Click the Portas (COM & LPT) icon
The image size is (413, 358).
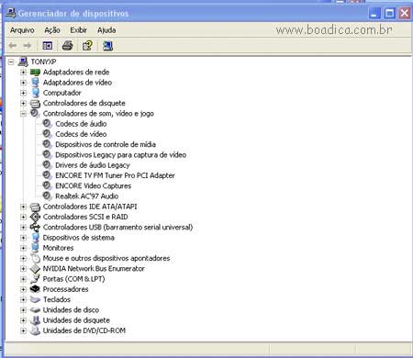tap(35, 279)
